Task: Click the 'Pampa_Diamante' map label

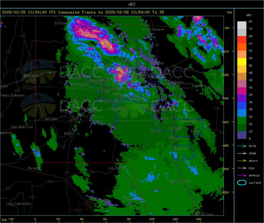Action: pos(12,95)
